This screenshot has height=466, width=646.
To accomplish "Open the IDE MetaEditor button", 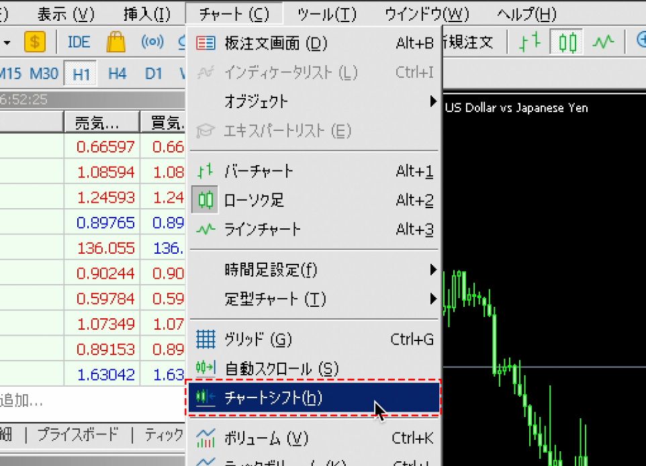I will coord(79,42).
